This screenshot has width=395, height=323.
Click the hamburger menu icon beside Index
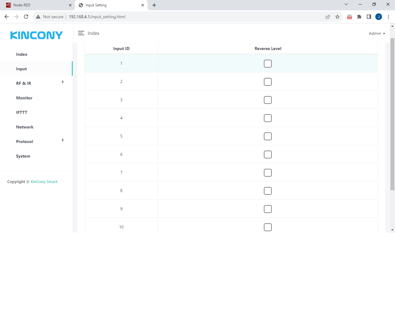(81, 33)
